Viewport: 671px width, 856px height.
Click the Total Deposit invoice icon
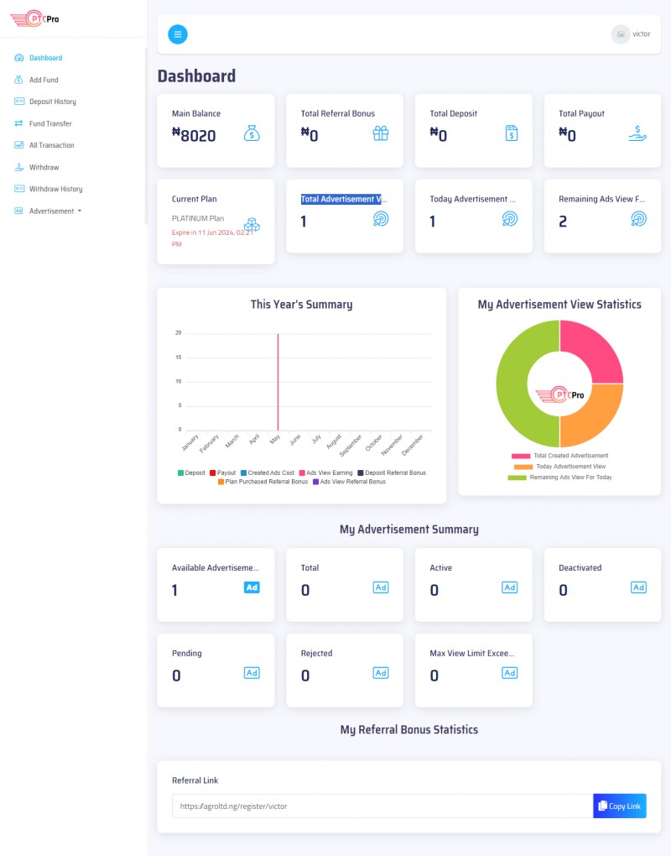pos(511,133)
